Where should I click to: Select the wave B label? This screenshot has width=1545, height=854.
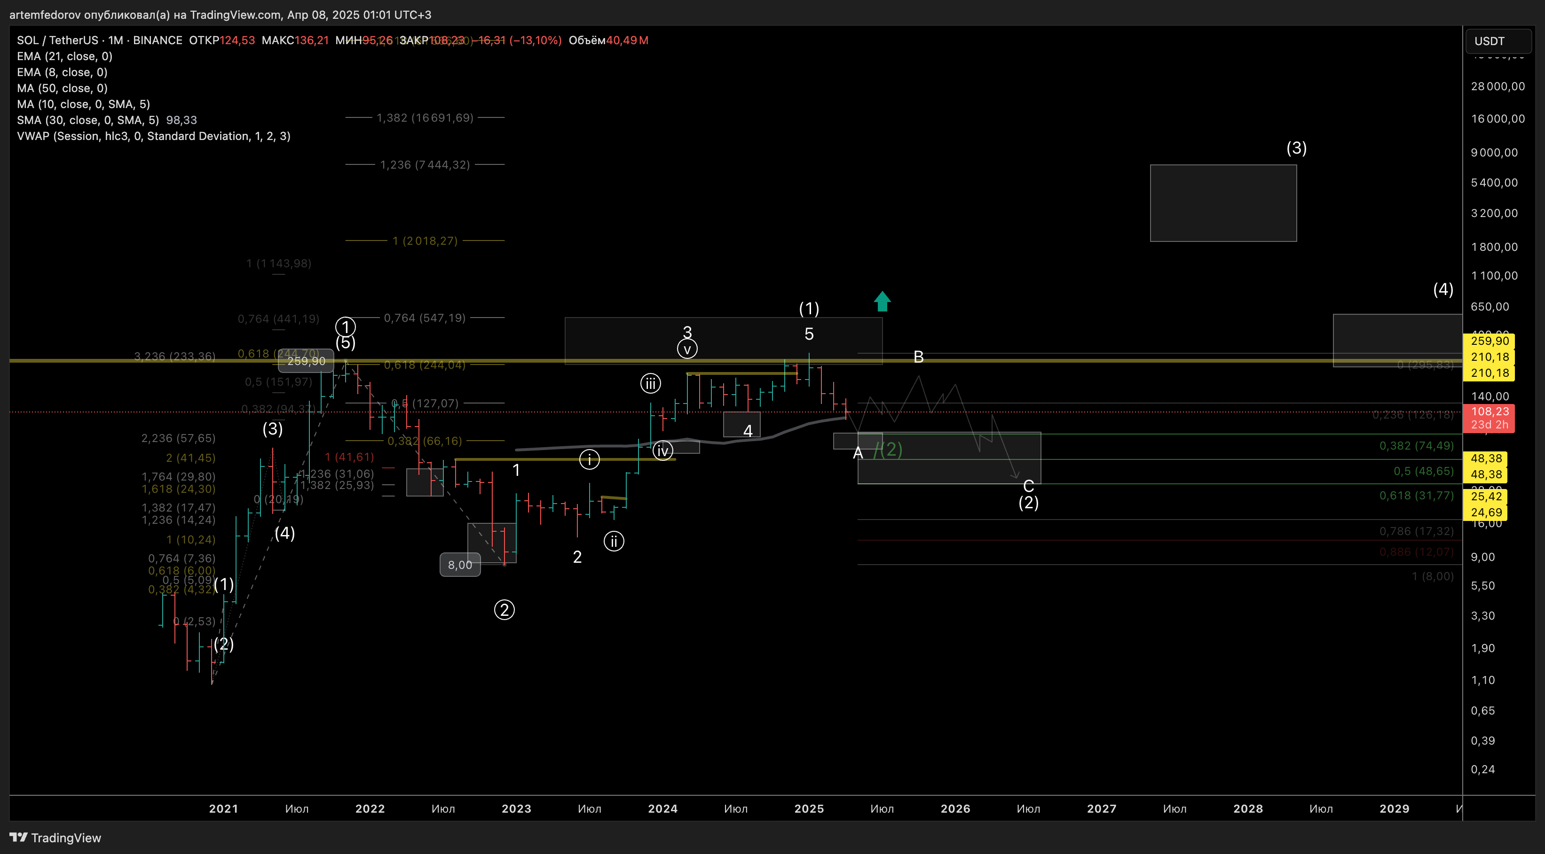coord(918,357)
